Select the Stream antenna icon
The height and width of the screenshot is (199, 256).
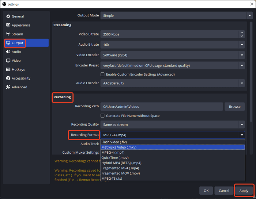pyautogui.click(x=8, y=34)
